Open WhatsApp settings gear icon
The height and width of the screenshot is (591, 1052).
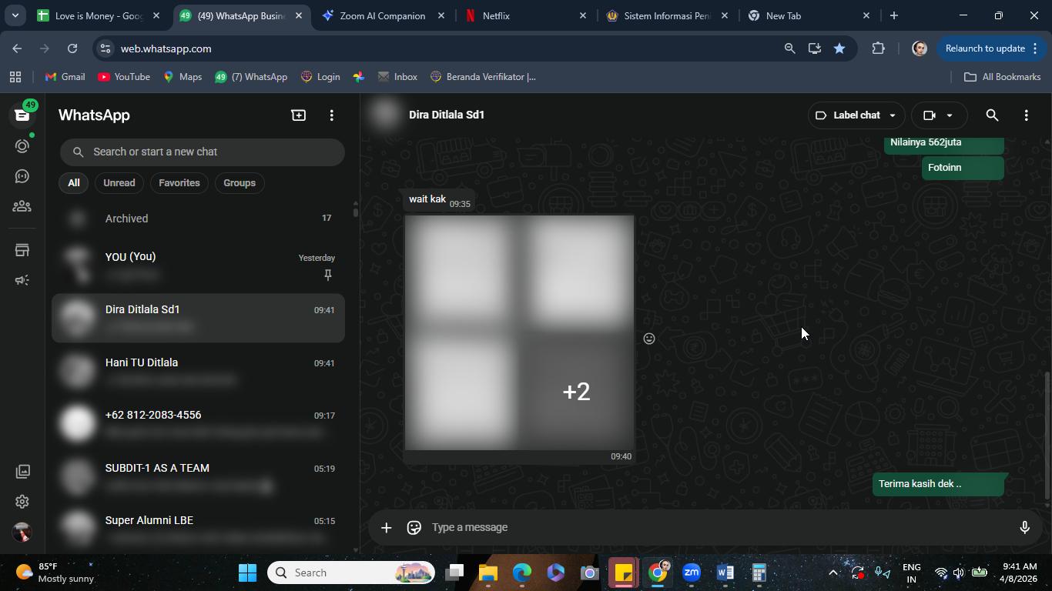(22, 502)
